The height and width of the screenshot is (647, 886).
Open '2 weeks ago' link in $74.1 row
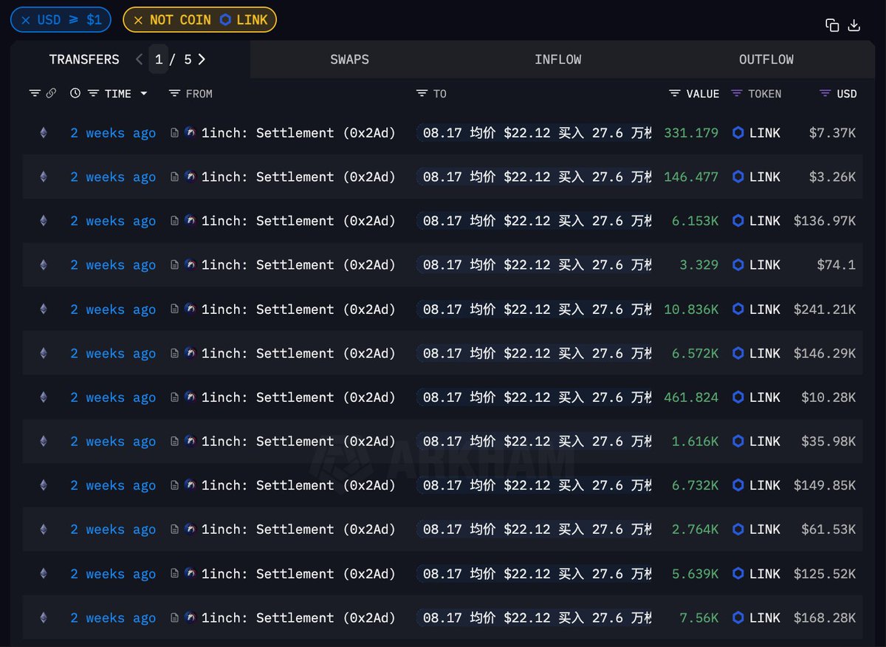(x=113, y=265)
